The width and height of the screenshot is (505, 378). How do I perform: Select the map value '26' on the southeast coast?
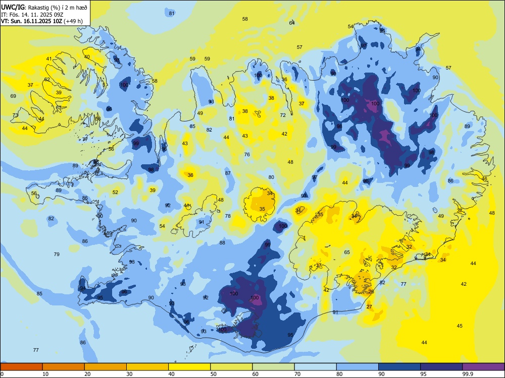[x=371, y=291]
